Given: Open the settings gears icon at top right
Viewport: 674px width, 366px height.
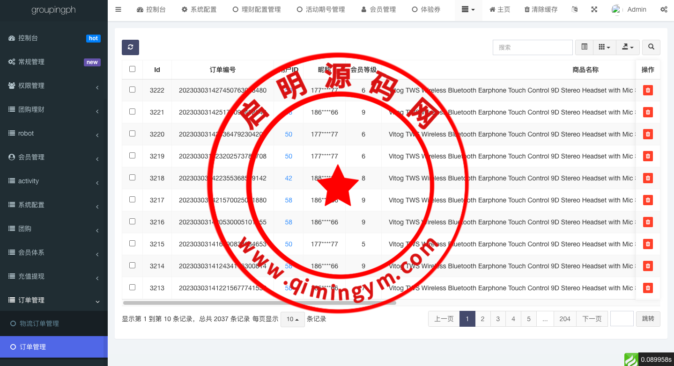Looking at the screenshot, I should coord(664,9).
